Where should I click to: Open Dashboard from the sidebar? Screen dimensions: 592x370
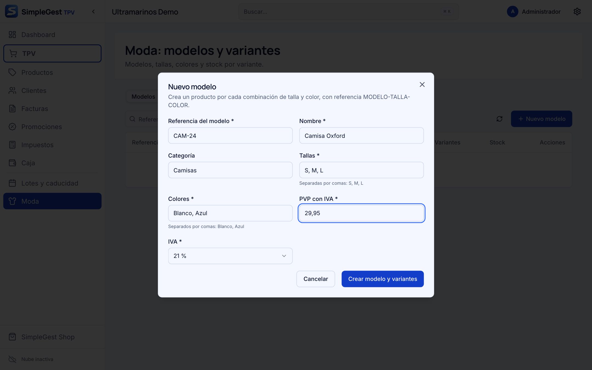tap(52, 35)
